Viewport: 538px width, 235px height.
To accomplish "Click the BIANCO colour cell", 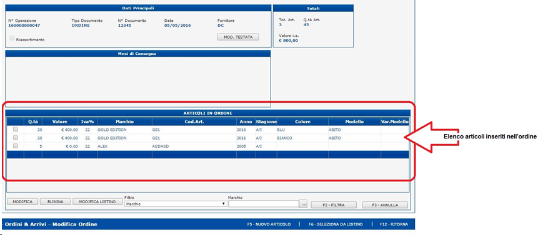I will pos(302,138).
